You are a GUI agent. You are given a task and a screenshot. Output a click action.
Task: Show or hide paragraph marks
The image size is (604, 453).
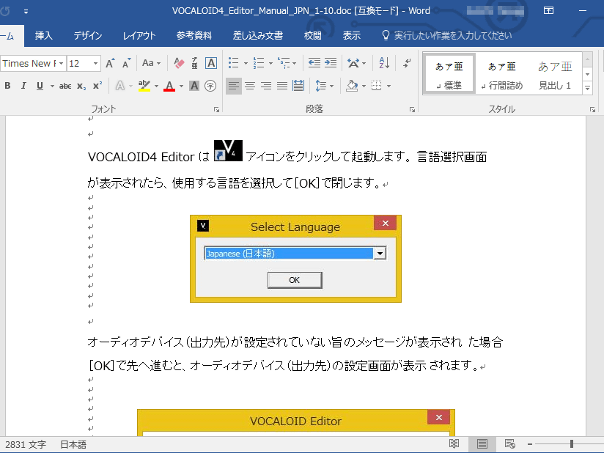407,63
